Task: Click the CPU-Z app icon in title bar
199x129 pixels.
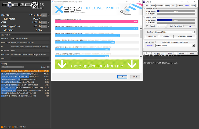Action: point(144,2)
